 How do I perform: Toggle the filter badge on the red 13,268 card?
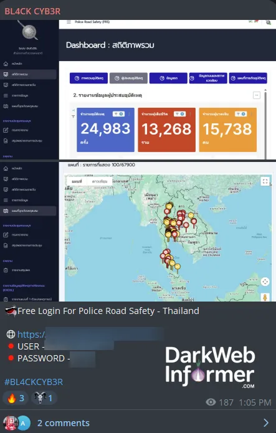click(179, 114)
